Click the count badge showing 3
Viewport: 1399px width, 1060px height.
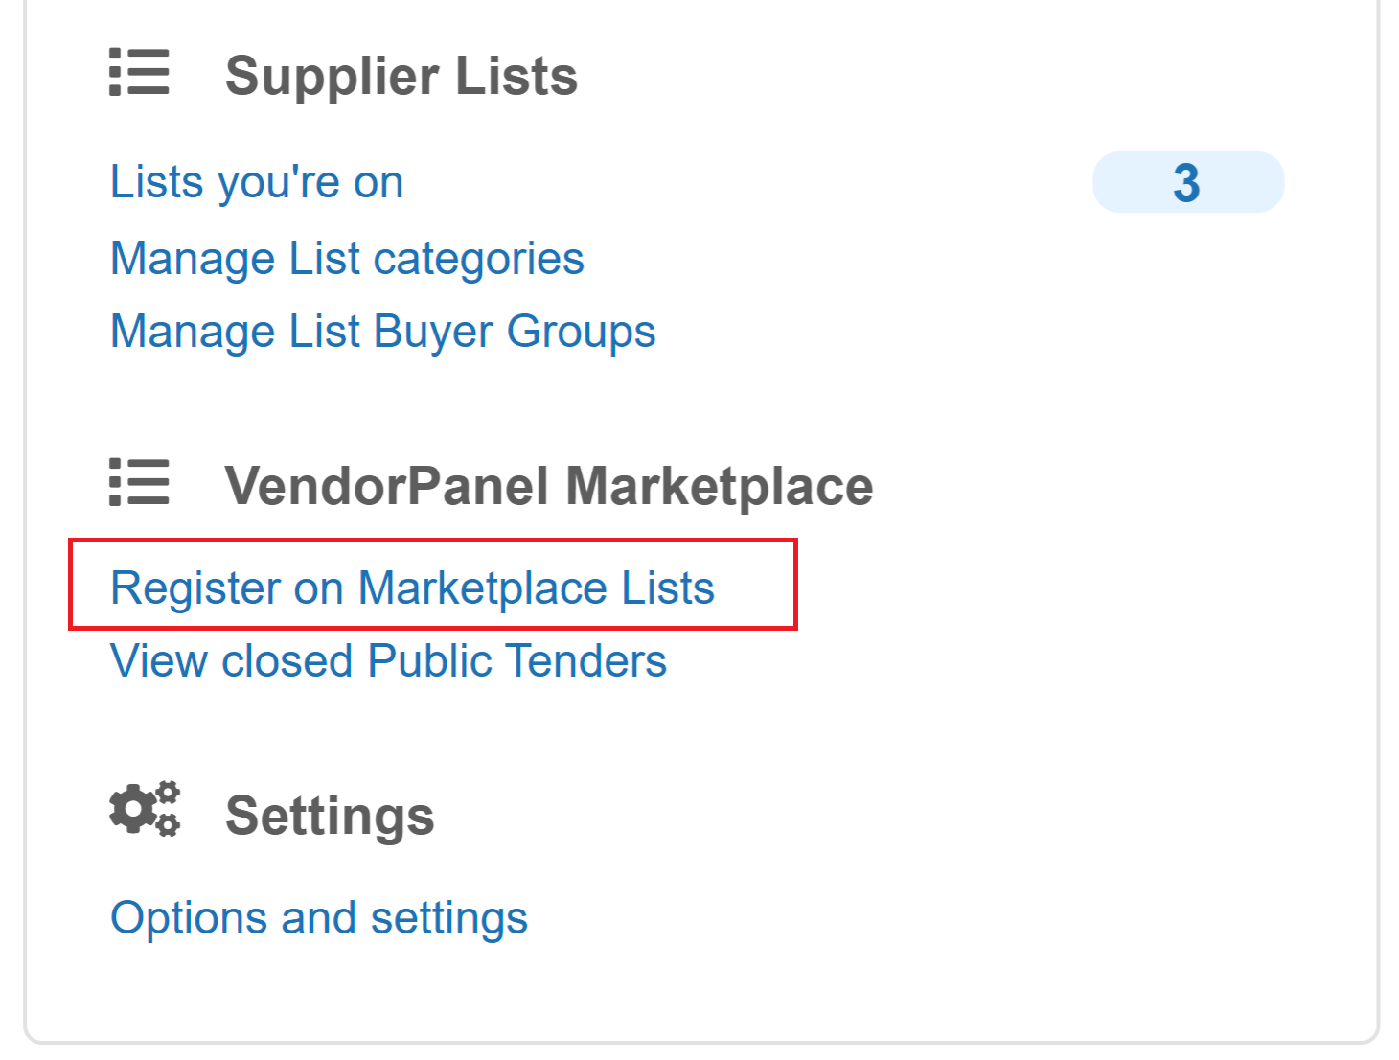tap(1187, 182)
